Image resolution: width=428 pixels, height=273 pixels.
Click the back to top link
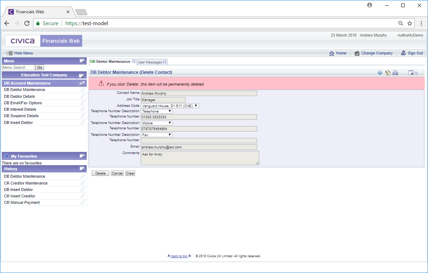pos(179,256)
